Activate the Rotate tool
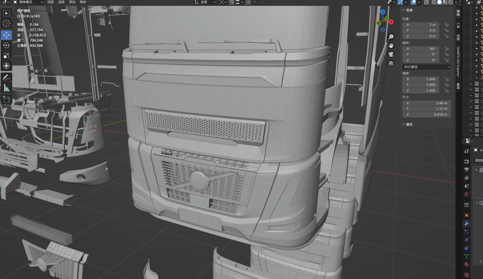Image resolution: width=483 pixels, height=279 pixels. pyautogui.click(x=6, y=45)
